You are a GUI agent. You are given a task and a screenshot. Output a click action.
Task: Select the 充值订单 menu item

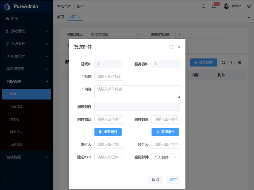[26, 107]
